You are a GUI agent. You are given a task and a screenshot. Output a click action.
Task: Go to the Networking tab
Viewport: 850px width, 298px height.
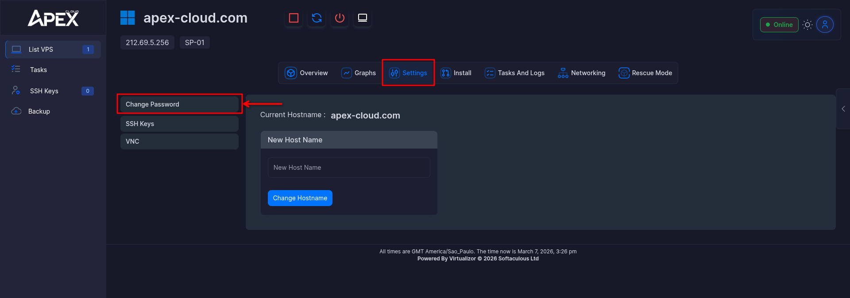tap(581, 73)
